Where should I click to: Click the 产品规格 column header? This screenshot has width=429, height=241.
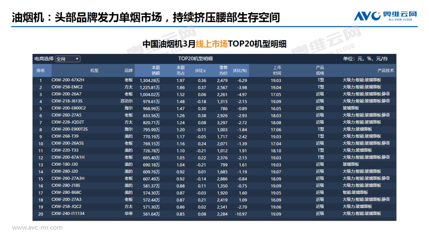click(320, 71)
